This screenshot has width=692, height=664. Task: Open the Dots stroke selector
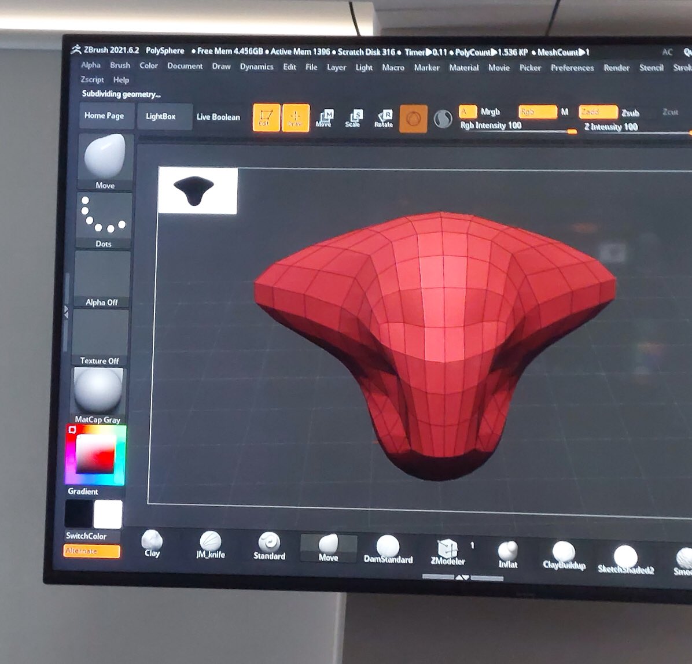click(104, 220)
